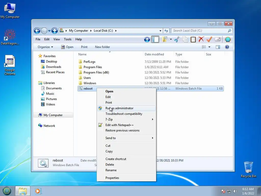Click the Windows Explorer taskbar icon
261x196 pixels.
coord(23,191)
